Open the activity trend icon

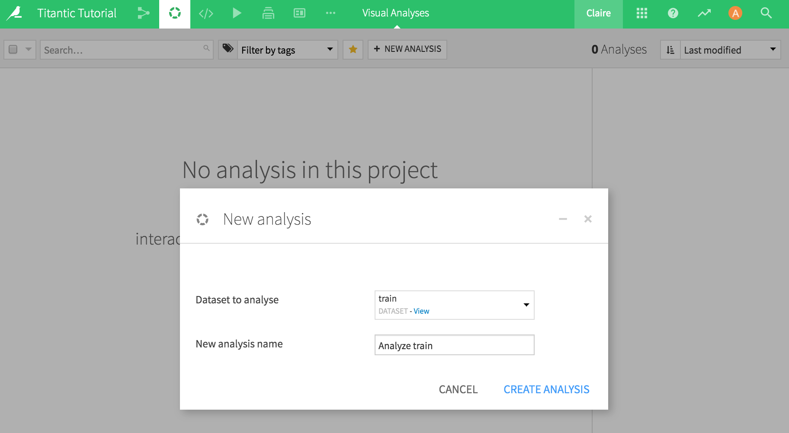point(704,13)
